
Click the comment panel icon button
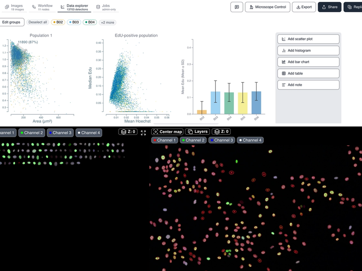click(237, 7)
